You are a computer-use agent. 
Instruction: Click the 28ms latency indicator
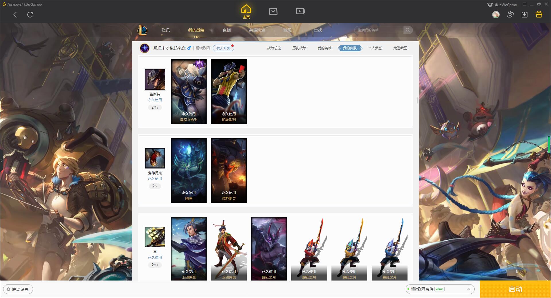point(439,289)
